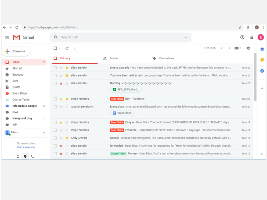Open the Google Keep side panel icon
Image resolution: width=267 pixels, height=200 pixels.
[x=262, y=60]
